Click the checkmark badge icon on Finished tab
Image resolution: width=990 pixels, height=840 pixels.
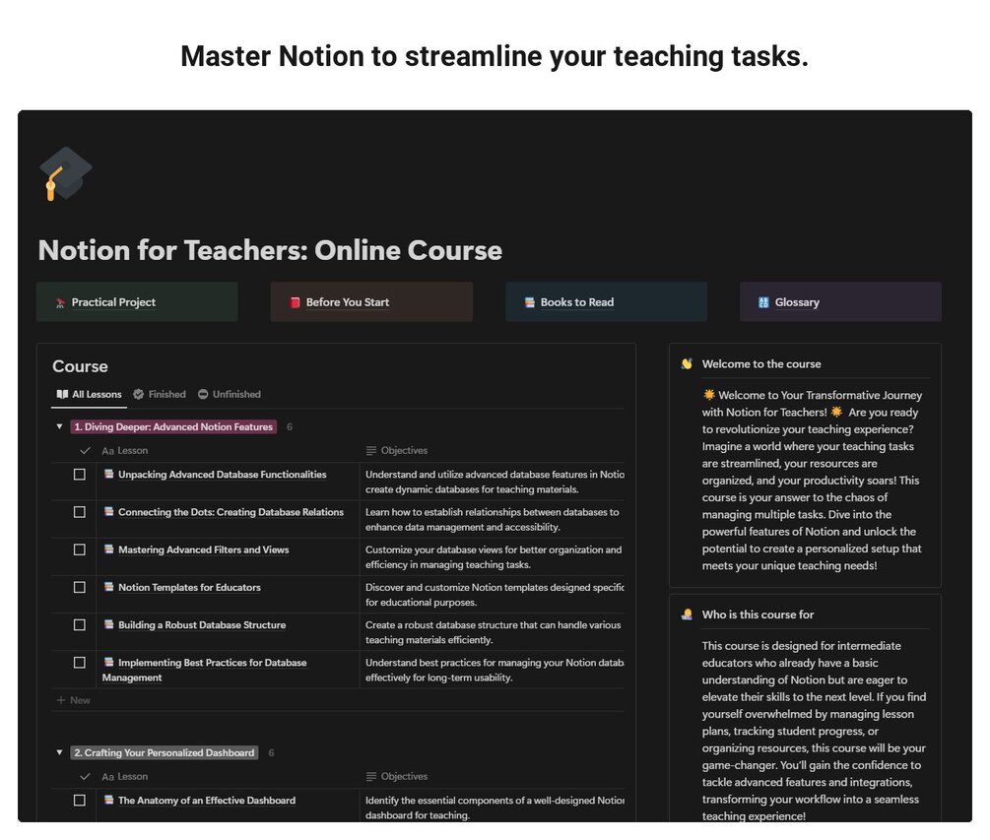click(139, 395)
